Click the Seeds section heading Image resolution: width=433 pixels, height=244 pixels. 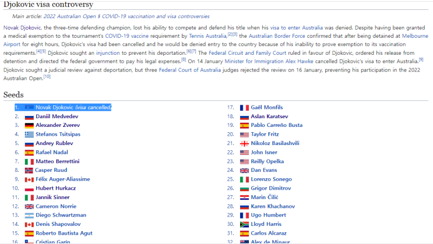(13, 95)
